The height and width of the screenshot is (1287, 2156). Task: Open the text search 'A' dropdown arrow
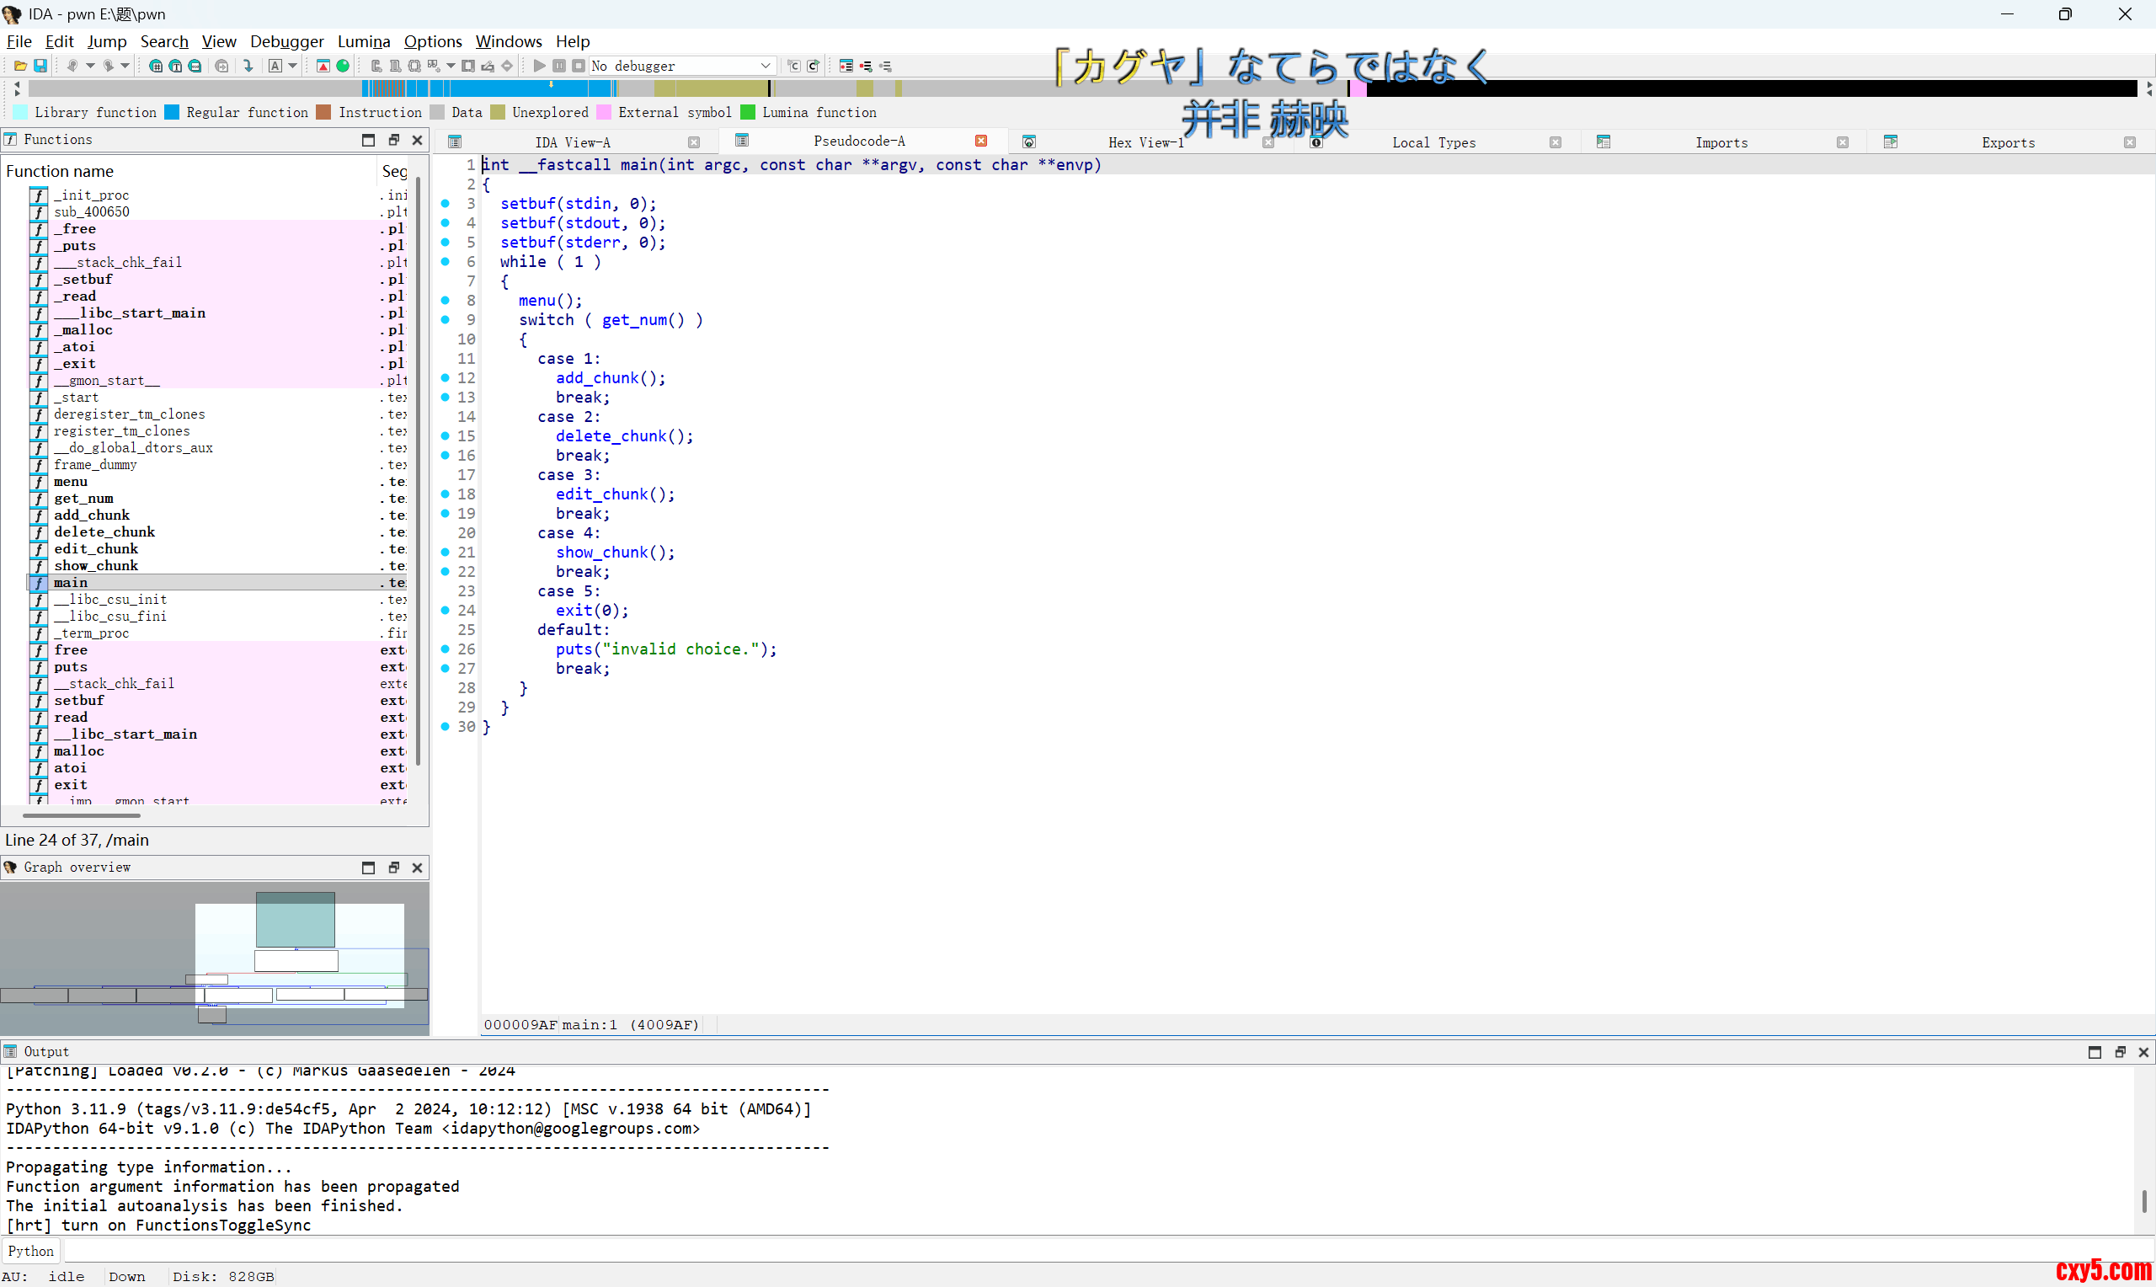point(293,66)
